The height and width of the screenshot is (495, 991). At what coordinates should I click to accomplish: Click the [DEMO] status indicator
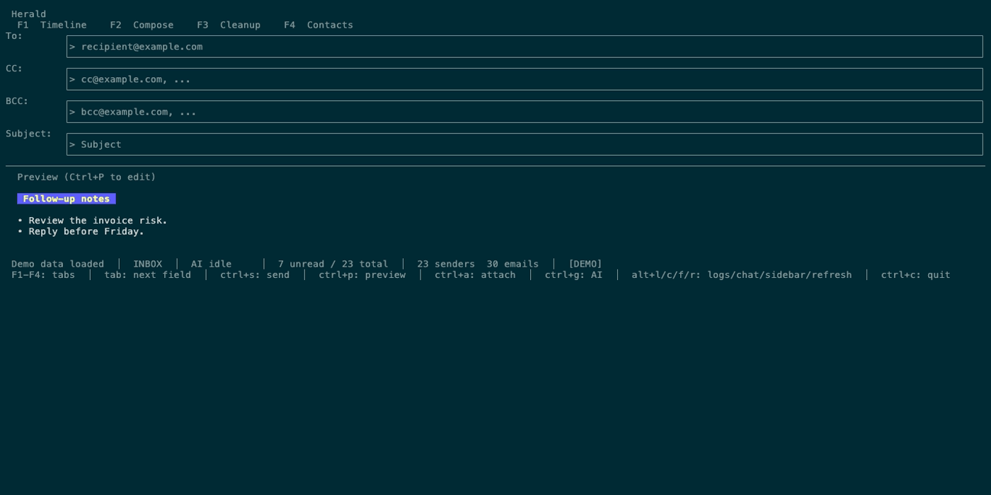tap(585, 264)
